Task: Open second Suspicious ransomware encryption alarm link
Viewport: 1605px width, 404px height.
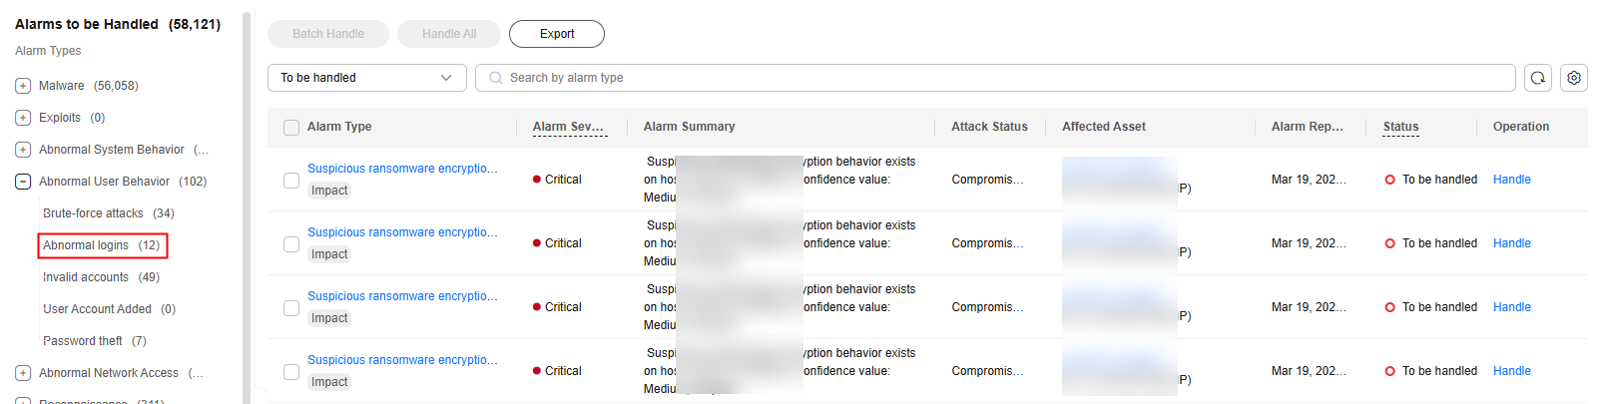Action: point(402,232)
